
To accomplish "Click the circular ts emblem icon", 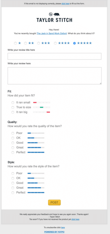I will pyautogui.click(x=51, y=14).
